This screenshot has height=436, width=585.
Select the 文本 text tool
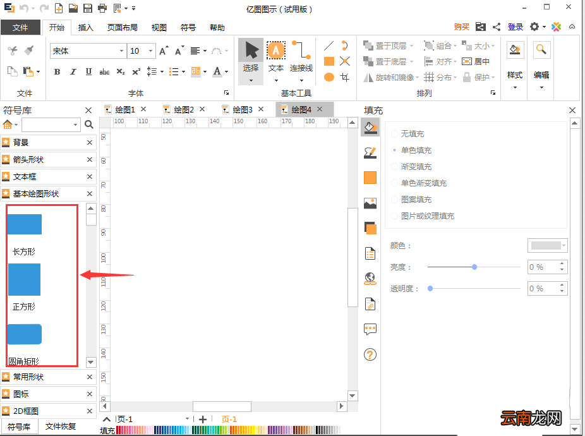click(x=276, y=61)
